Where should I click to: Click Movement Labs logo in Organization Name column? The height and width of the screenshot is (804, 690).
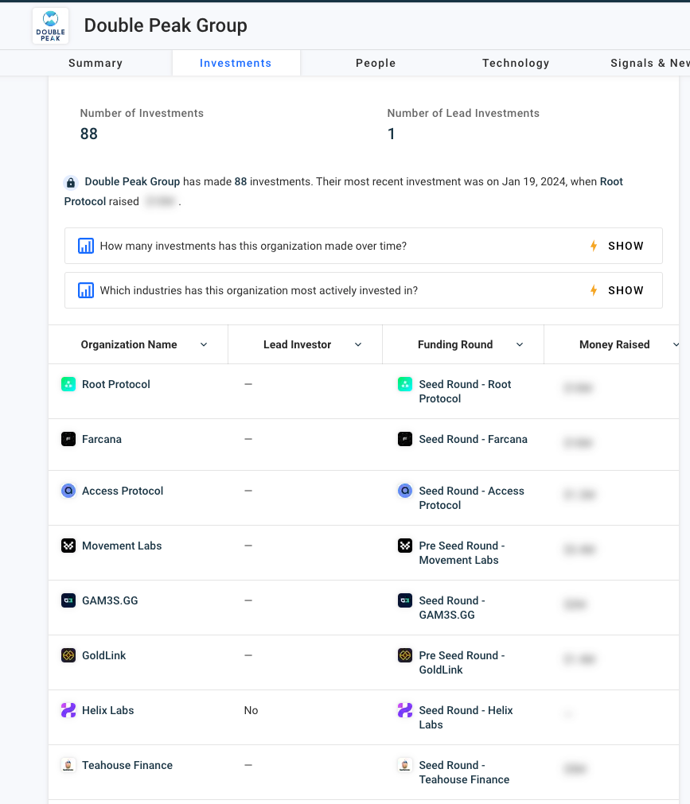point(68,546)
